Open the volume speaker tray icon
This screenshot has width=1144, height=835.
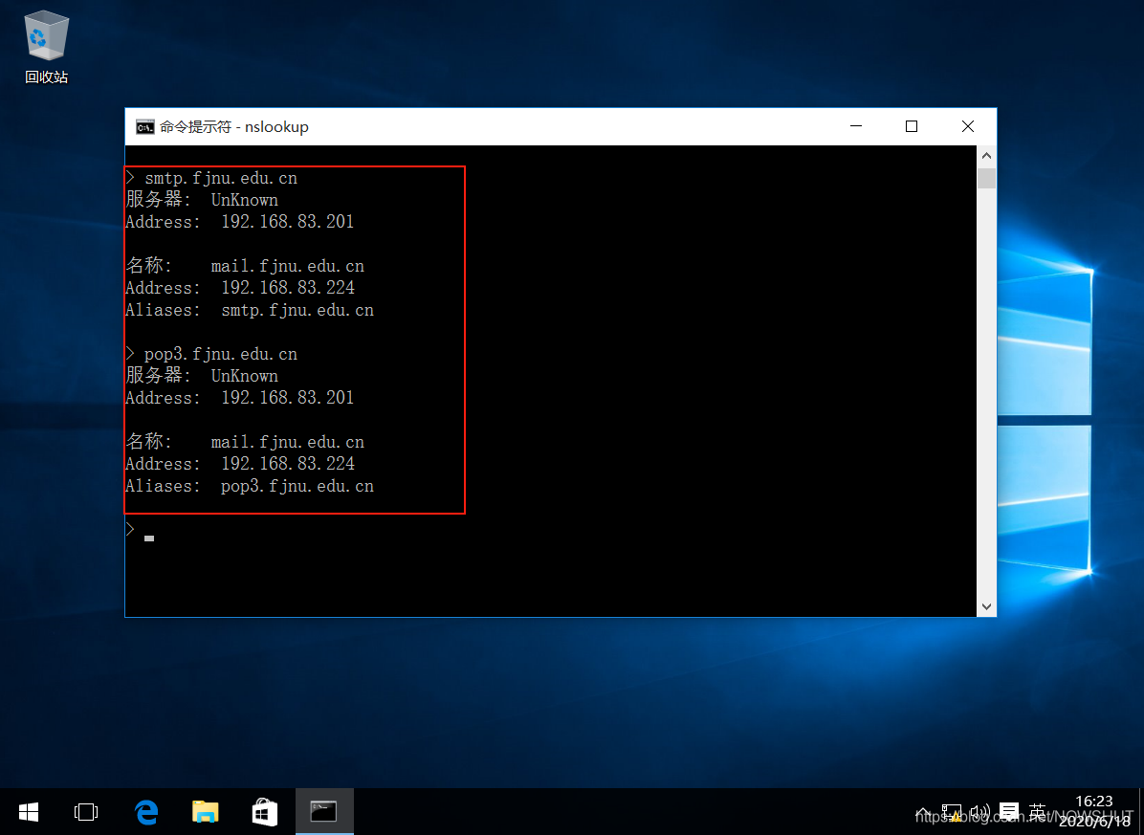click(x=979, y=812)
